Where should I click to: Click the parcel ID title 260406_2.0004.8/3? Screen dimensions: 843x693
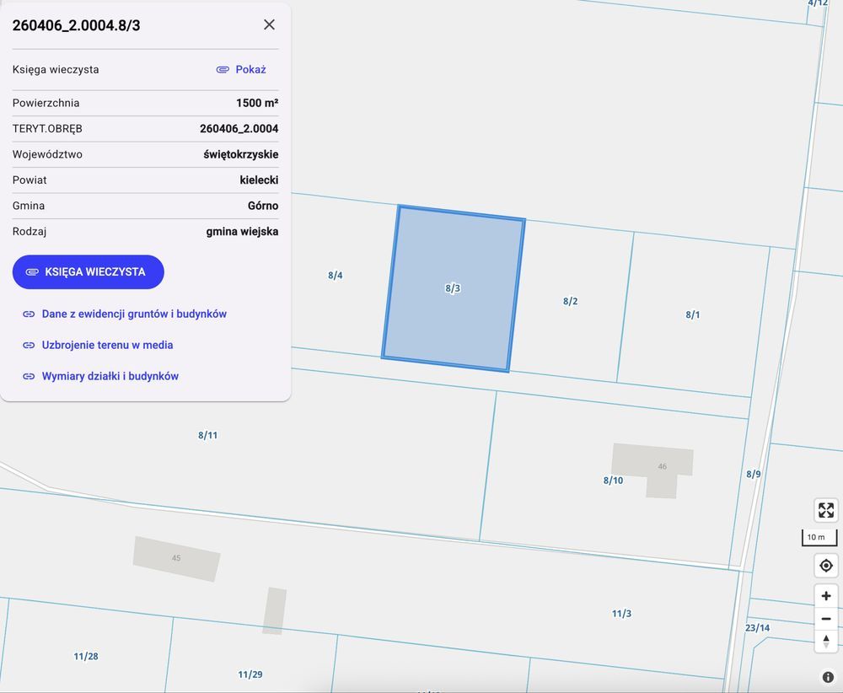pyautogui.click(x=77, y=26)
